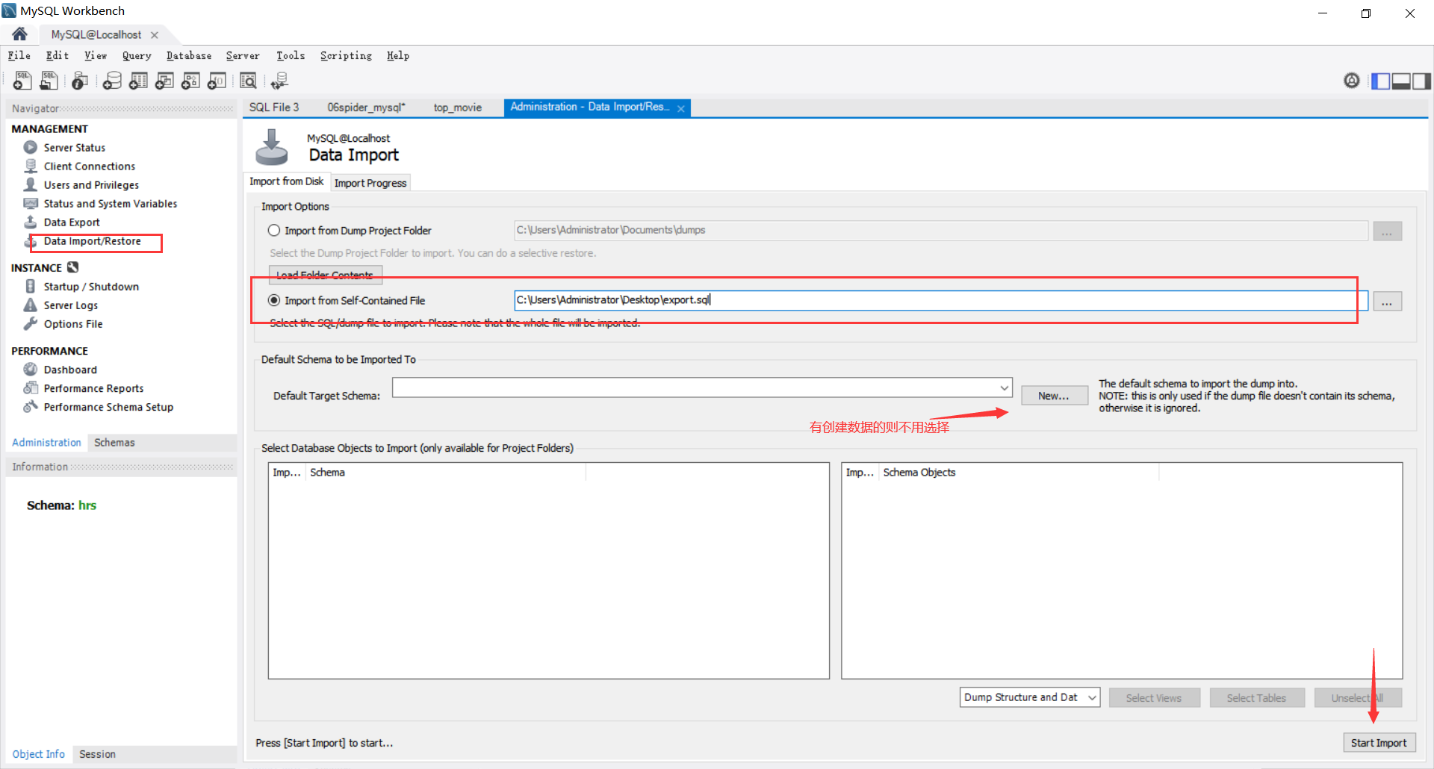Image resolution: width=1434 pixels, height=769 pixels.
Task: Click the Select Views button
Action: (1154, 698)
